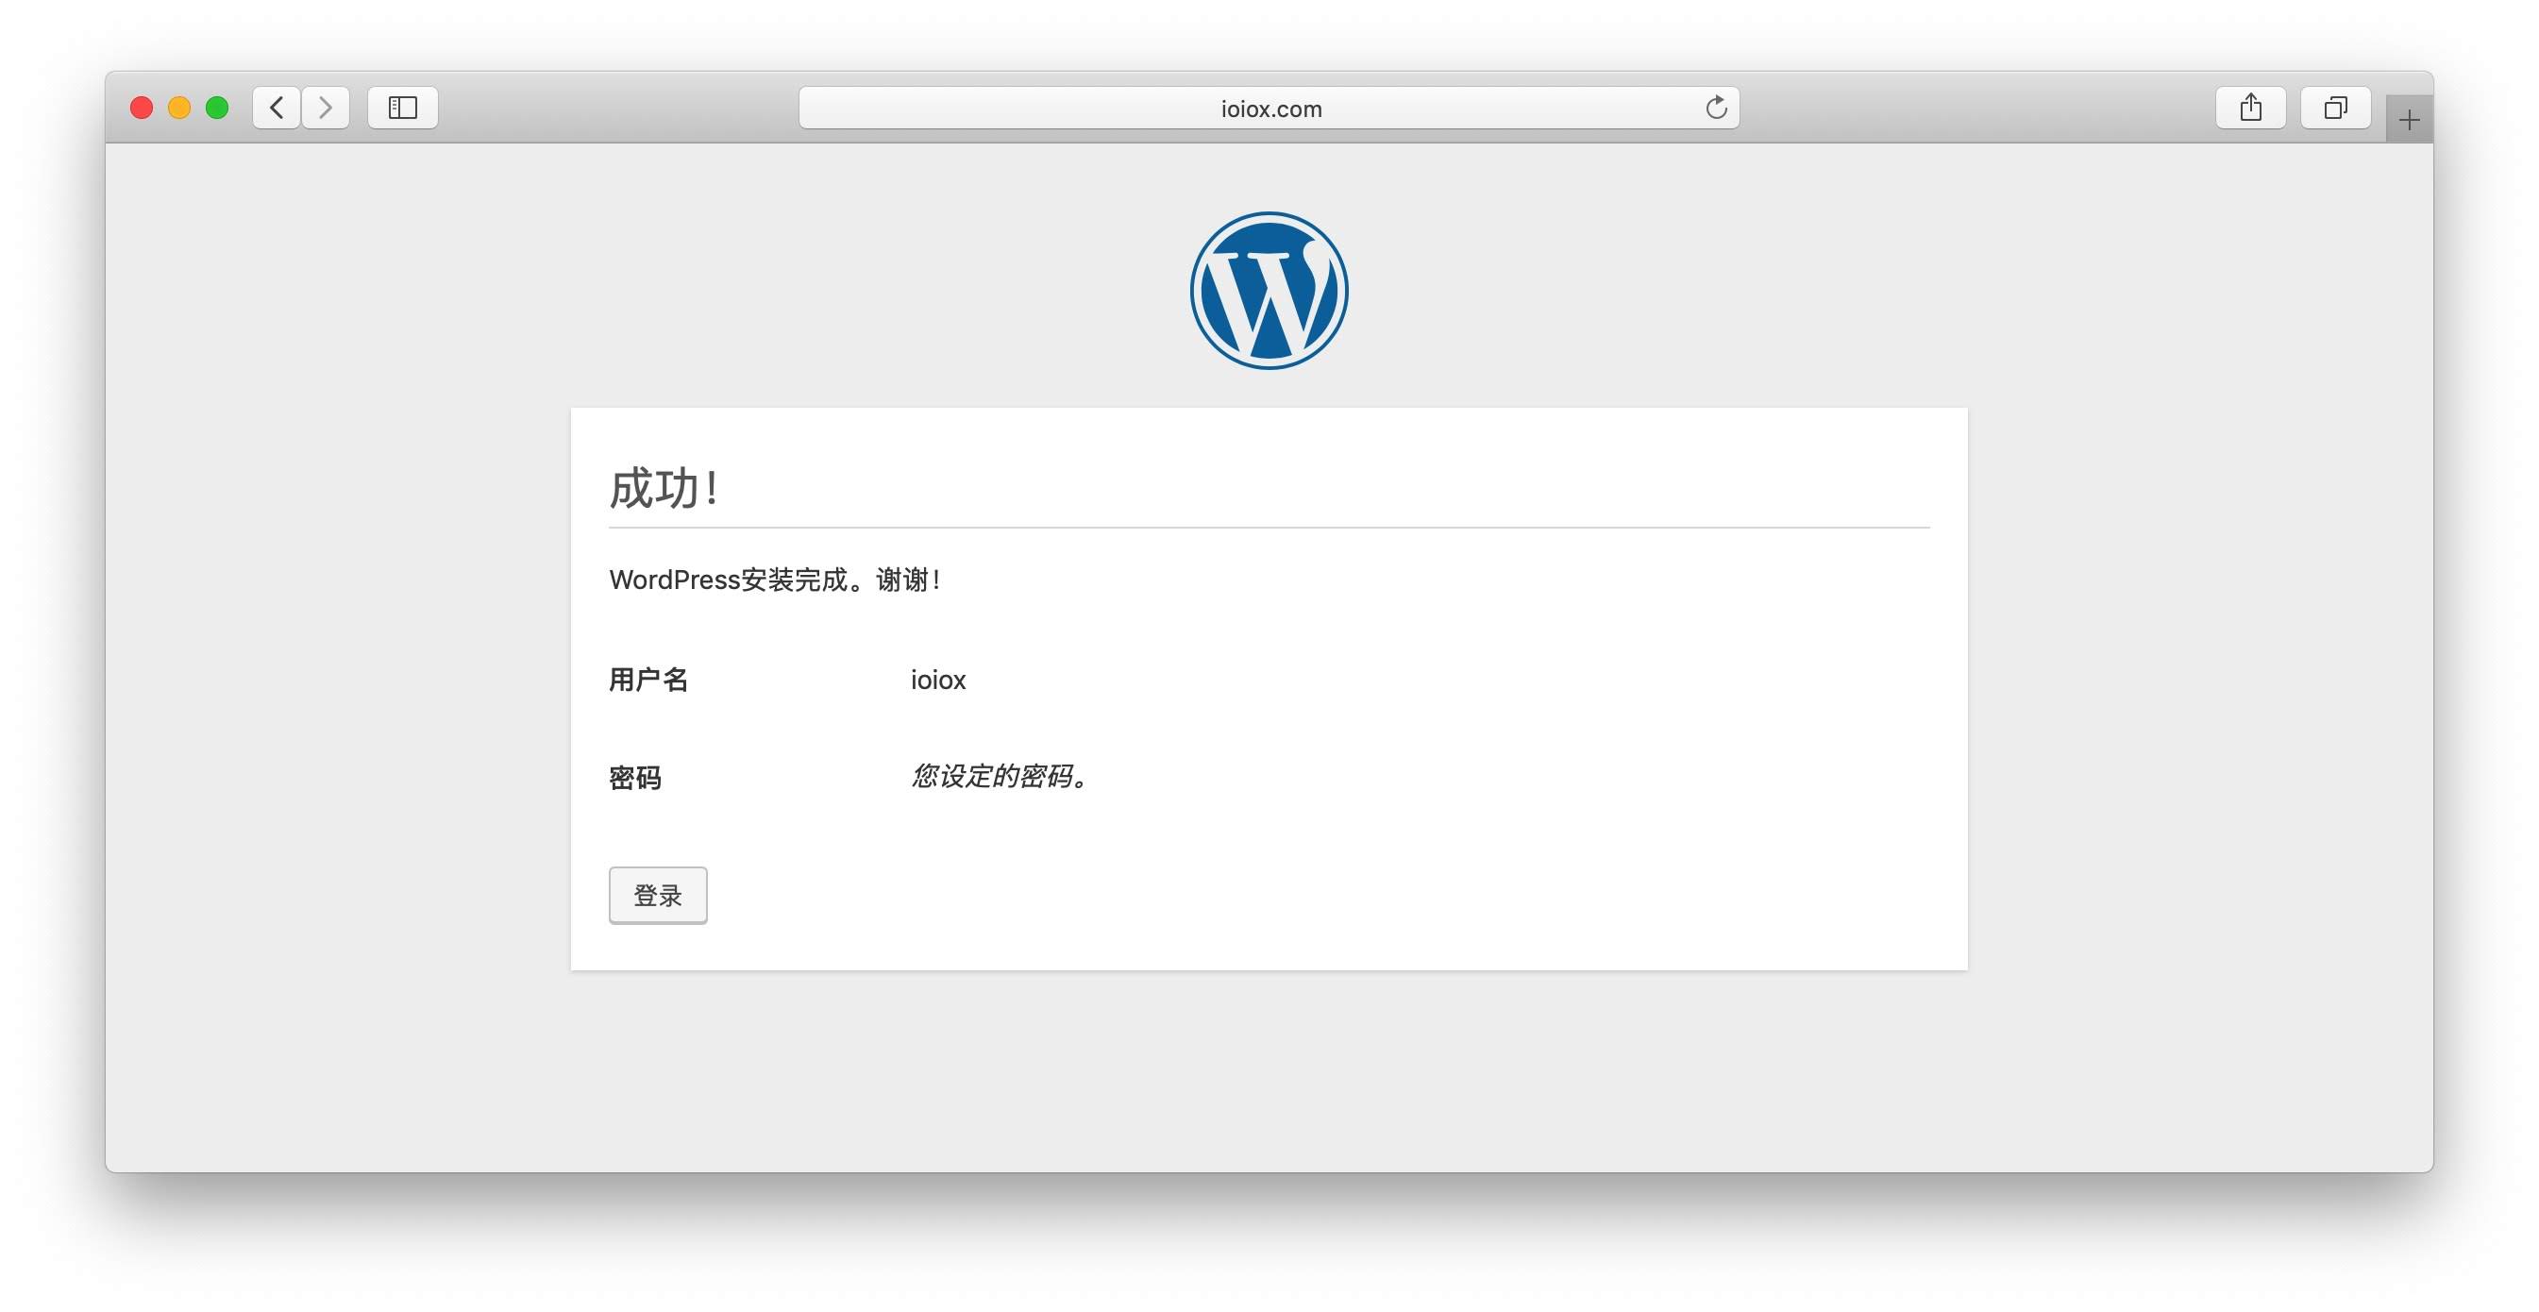The image size is (2539, 1312).
Task: Reload the ioiox.com page
Action: 1716,108
